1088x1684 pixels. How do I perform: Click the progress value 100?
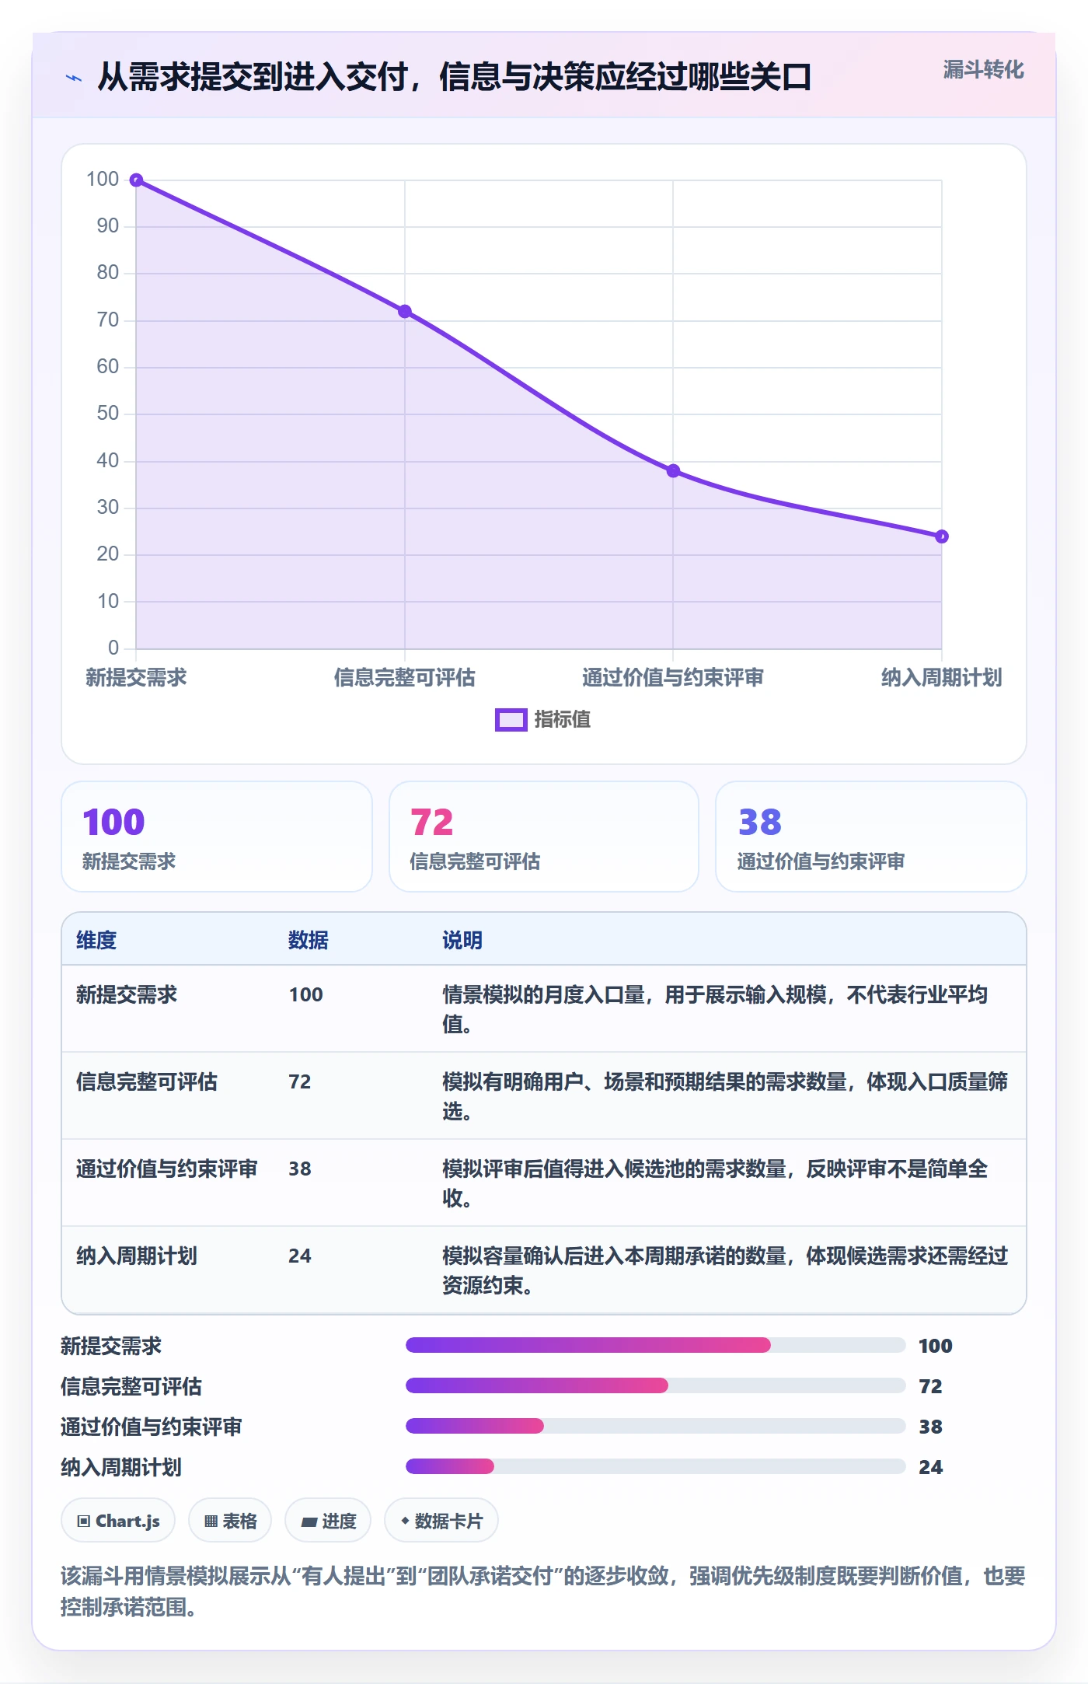click(x=936, y=1346)
